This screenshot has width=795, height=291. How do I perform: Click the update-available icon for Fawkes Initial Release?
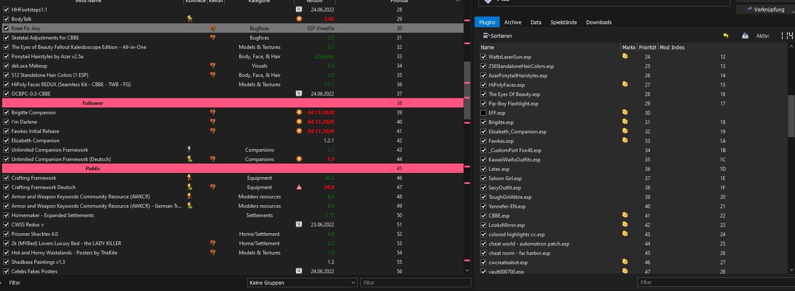pos(299,131)
